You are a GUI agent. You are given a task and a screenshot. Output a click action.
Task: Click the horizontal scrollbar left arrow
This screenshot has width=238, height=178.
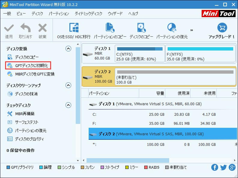(84, 160)
